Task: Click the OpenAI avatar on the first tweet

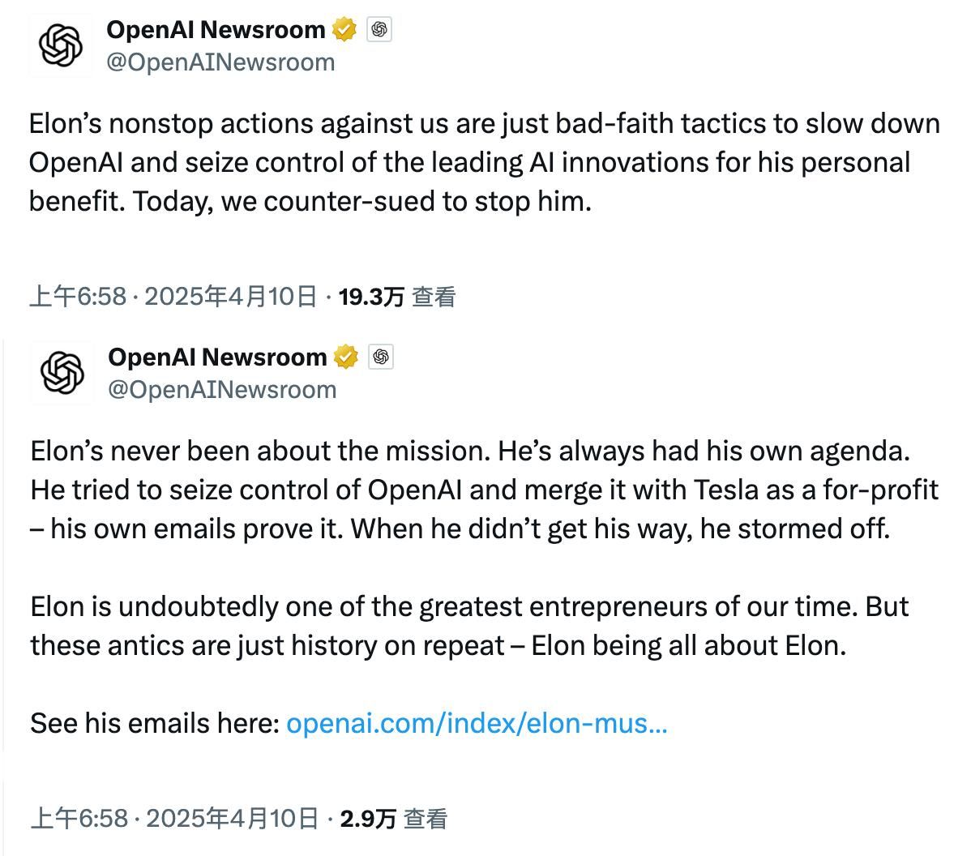Action: coord(61,45)
